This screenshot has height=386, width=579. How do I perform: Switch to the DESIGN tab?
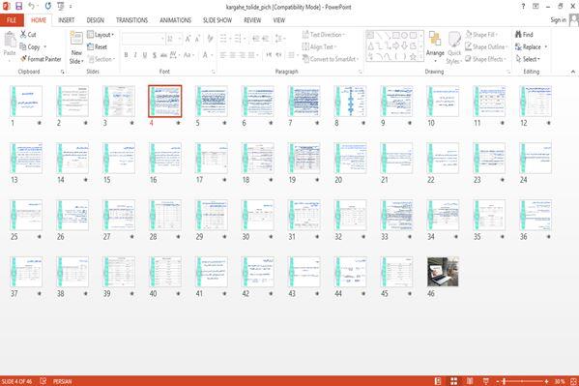[x=96, y=20]
